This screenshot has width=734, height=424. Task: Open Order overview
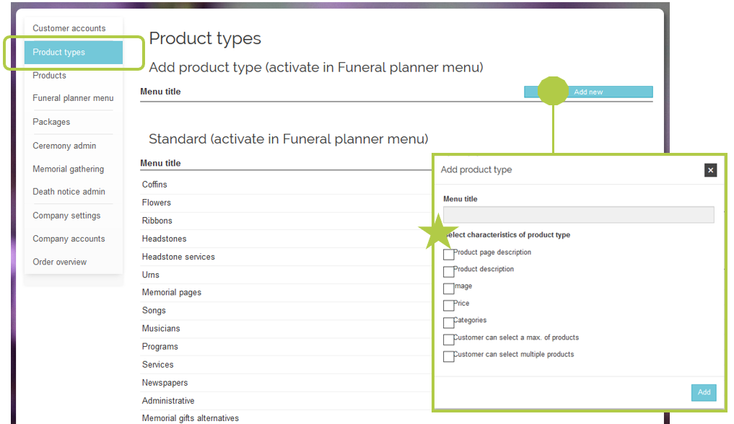coord(60,262)
